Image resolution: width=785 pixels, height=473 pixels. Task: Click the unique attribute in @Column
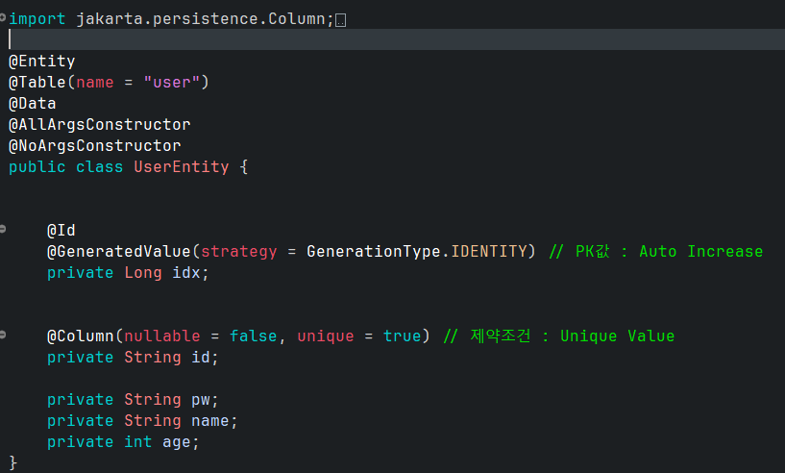[x=326, y=336]
